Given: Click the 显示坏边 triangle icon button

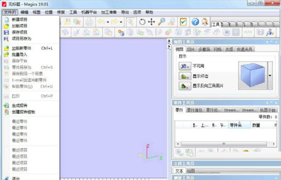Looking at the screenshot, I should [x=185, y=76].
